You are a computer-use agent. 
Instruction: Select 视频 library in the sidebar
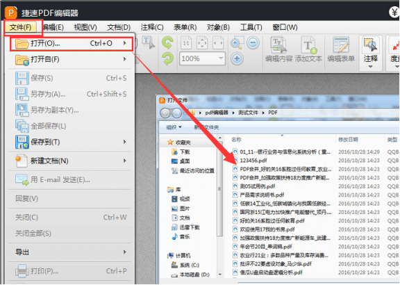click(x=181, y=199)
